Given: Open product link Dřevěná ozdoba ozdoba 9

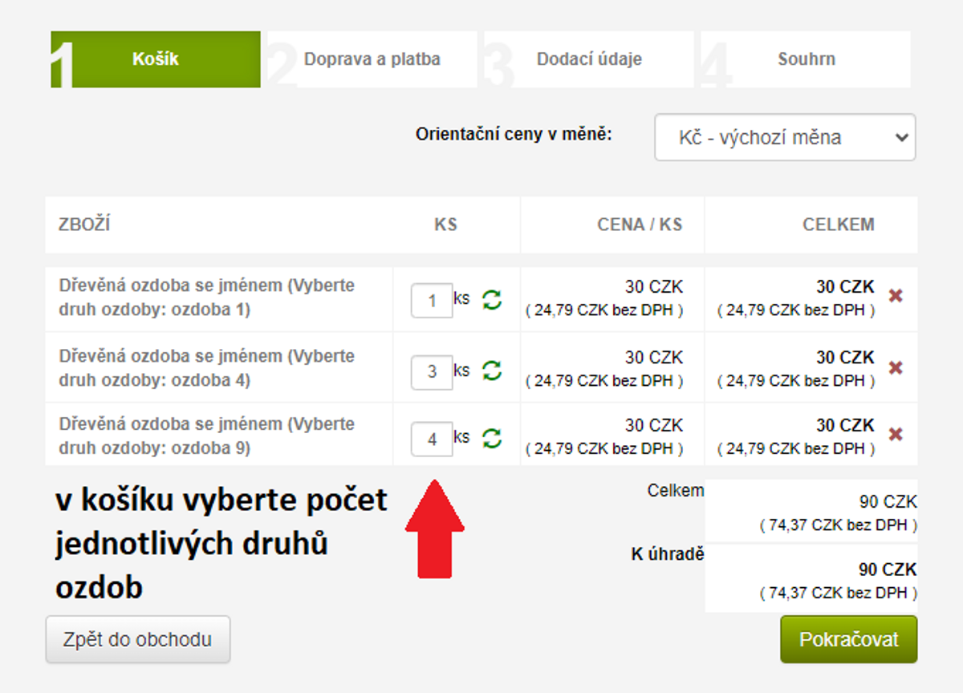Looking at the screenshot, I should [206, 436].
